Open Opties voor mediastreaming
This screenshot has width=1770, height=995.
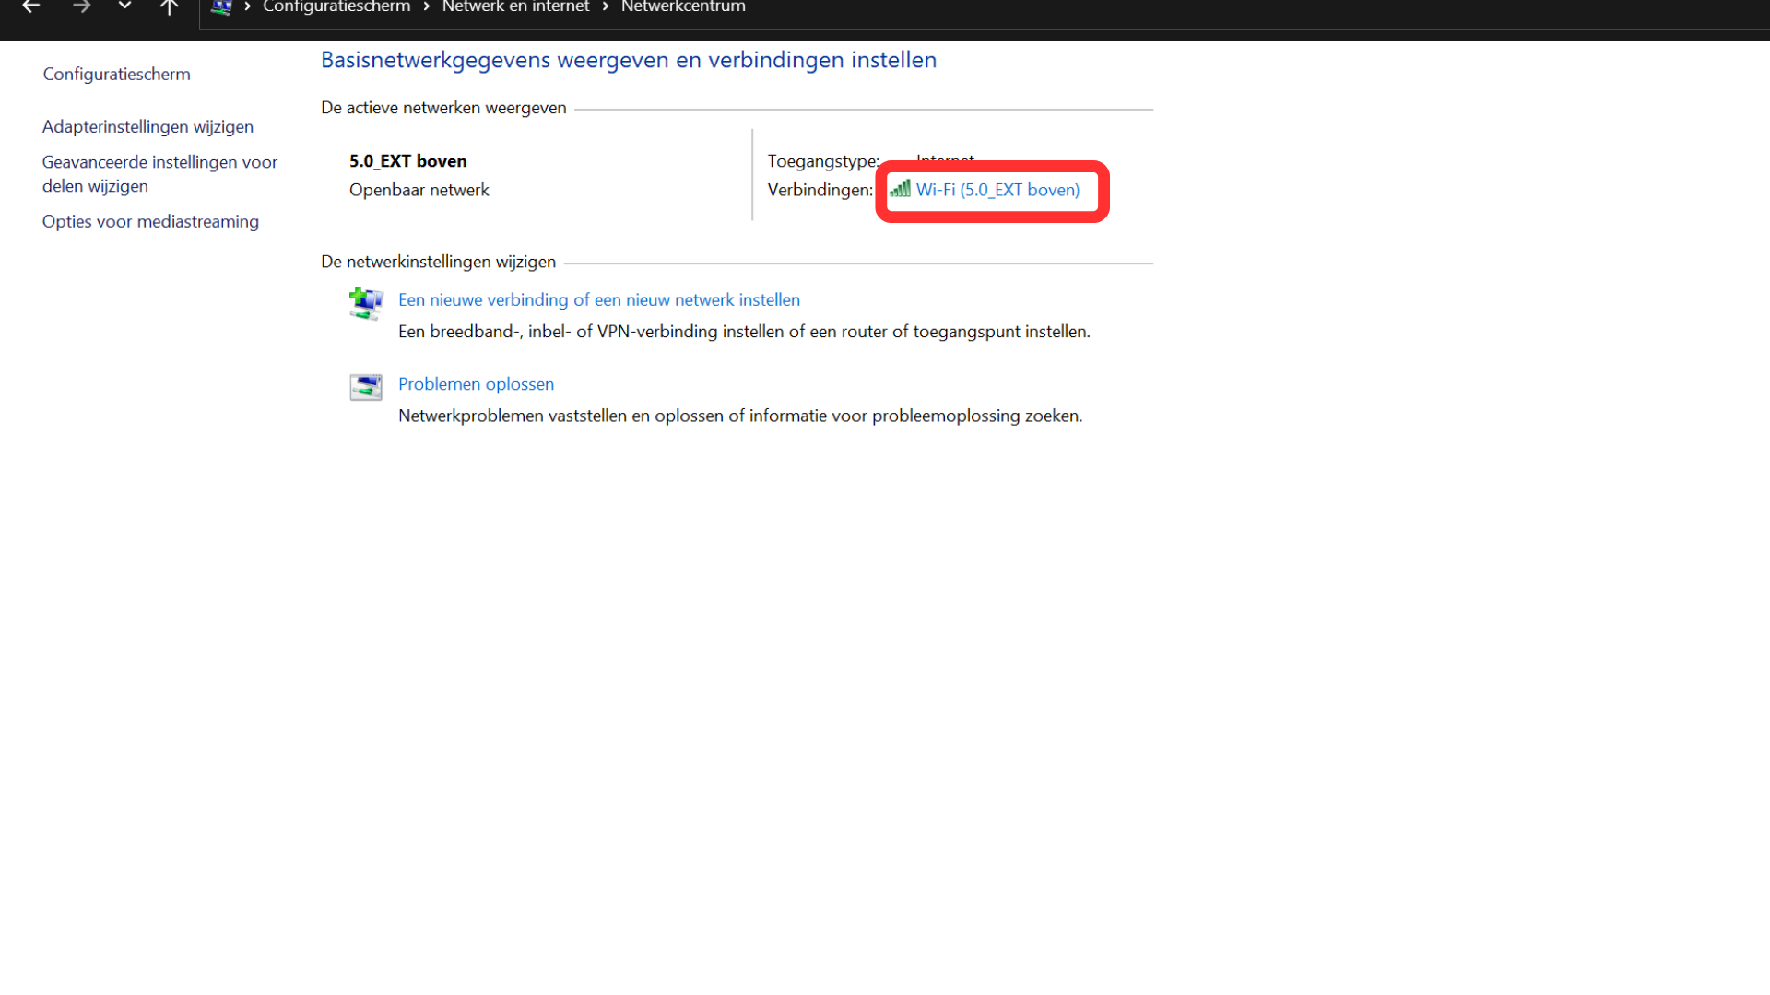point(150,221)
